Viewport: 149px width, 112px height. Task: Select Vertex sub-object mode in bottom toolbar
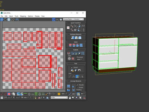coord(2,94)
